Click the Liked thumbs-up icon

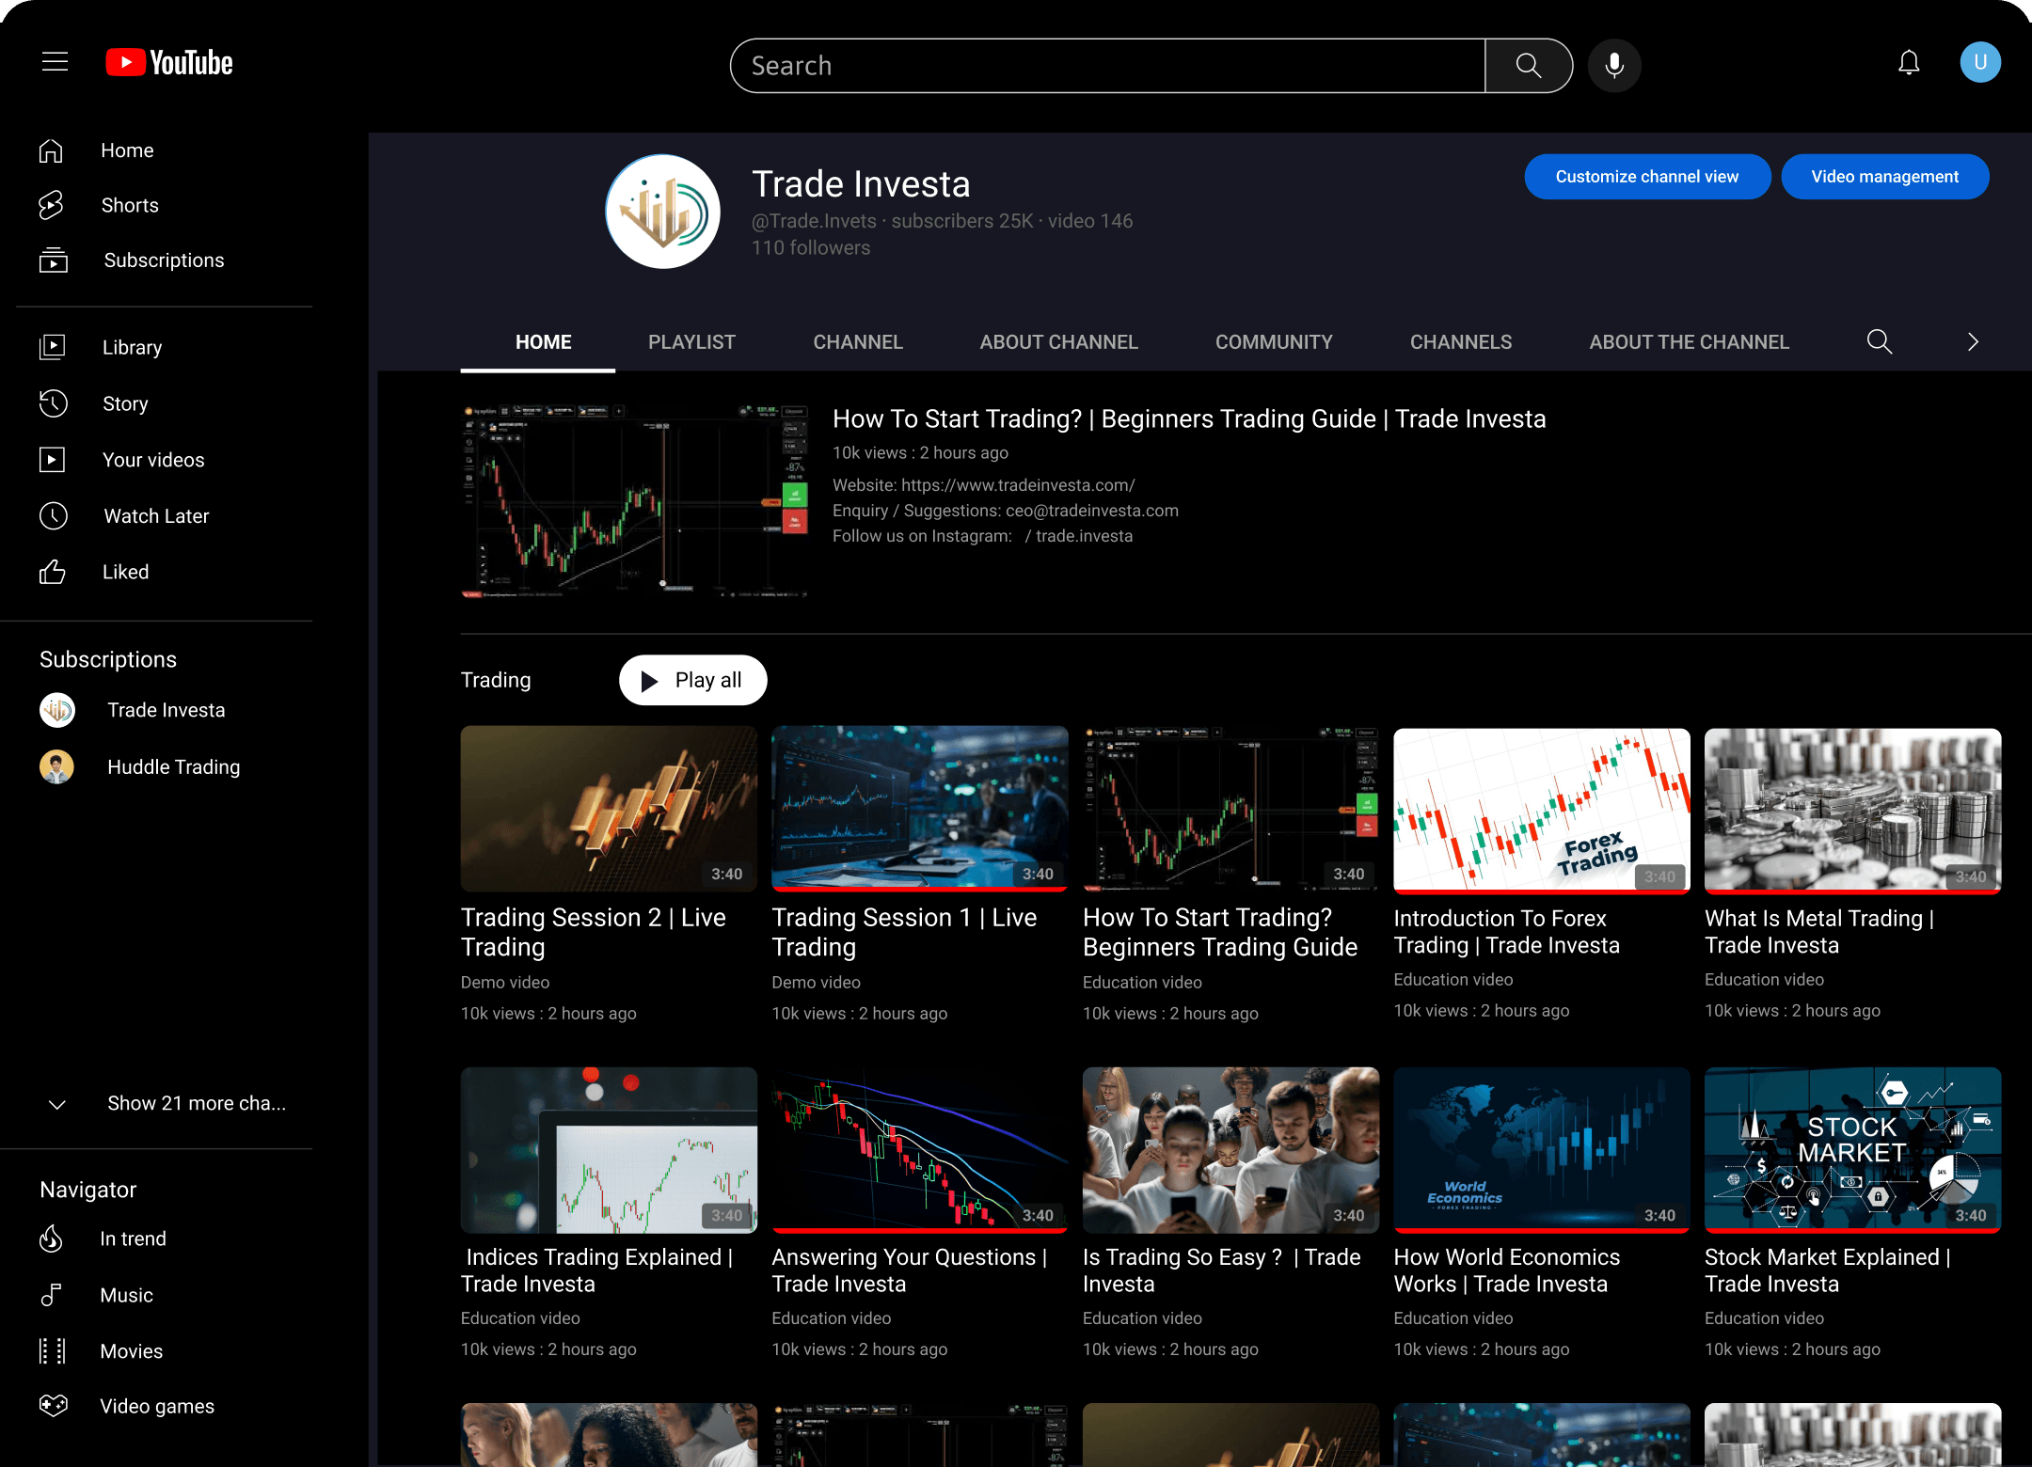53,572
